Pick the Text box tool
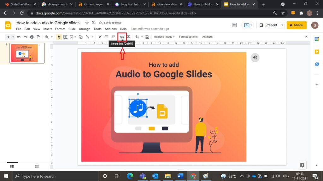This screenshot has width=323, height=181. [x=65, y=37]
